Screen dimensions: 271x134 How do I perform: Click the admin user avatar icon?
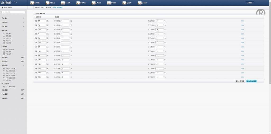2,8
